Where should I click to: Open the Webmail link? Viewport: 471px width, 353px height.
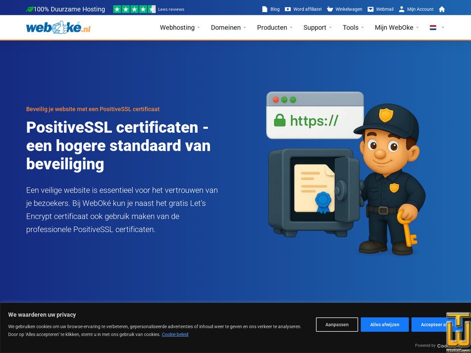pyautogui.click(x=385, y=9)
